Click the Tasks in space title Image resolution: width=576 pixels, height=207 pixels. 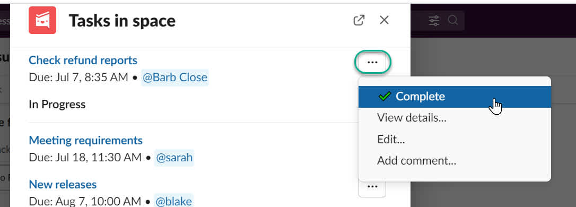point(123,21)
